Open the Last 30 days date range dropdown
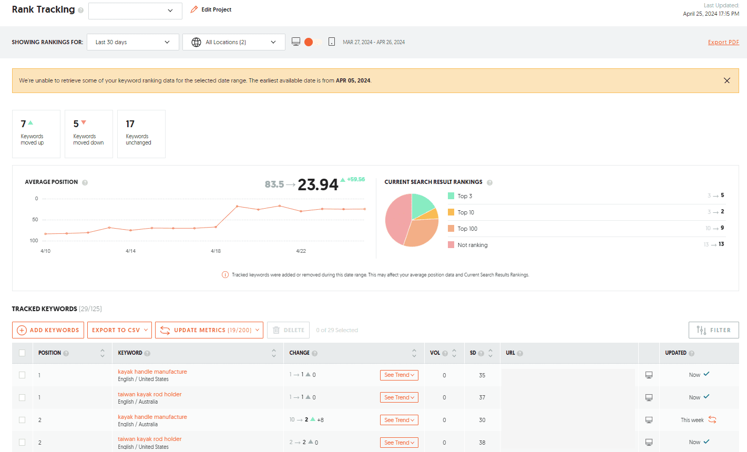Image resolution: width=747 pixels, height=452 pixels. pos(132,42)
